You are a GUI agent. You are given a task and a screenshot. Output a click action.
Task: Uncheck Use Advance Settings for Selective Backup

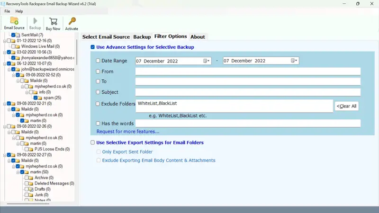coord(93,47)
